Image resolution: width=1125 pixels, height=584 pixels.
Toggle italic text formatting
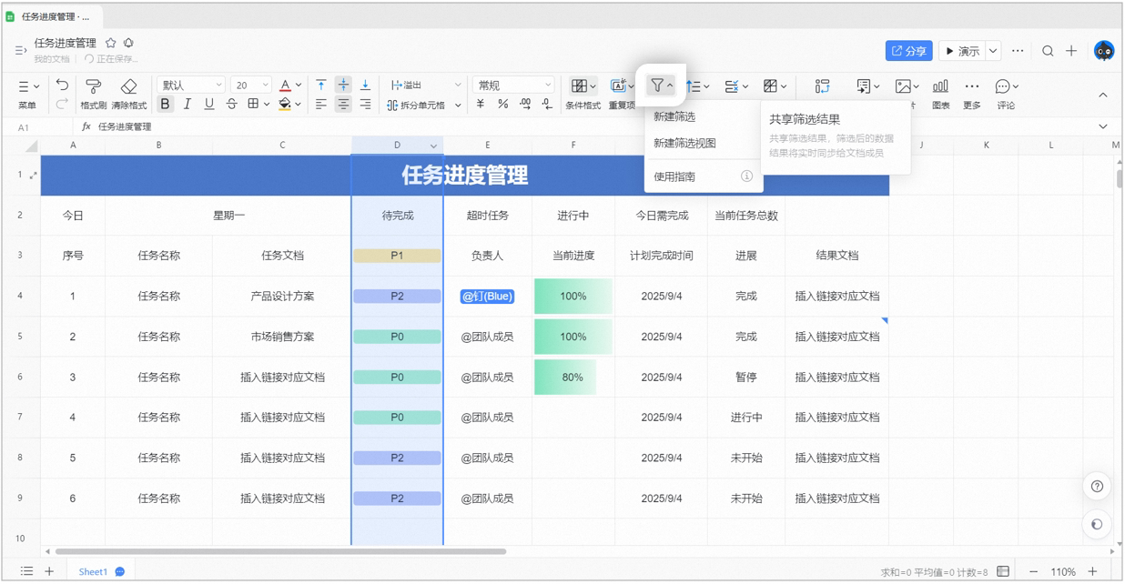pos(187,105)
